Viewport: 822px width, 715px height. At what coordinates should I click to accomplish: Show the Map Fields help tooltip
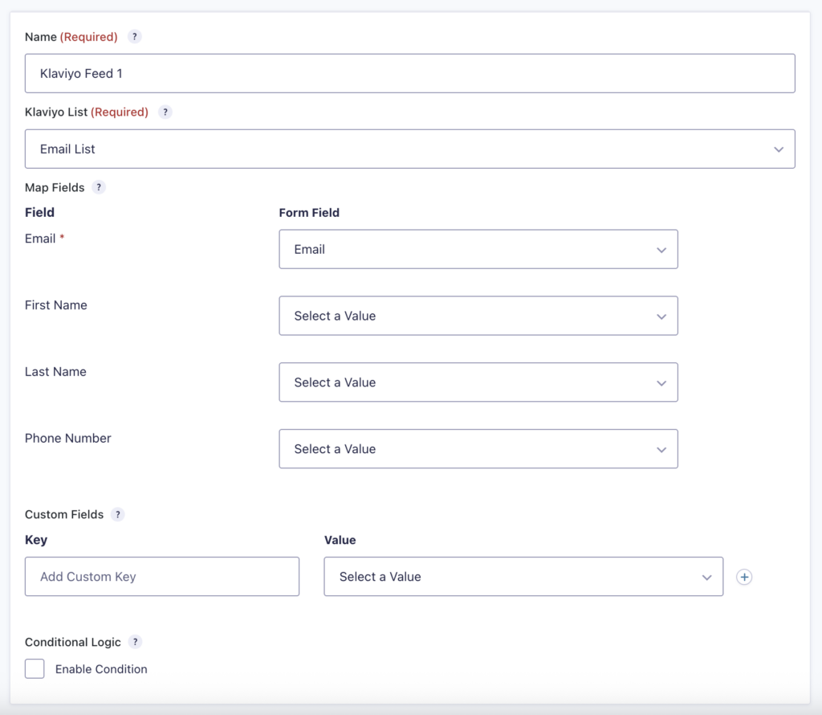click(99, 187)
